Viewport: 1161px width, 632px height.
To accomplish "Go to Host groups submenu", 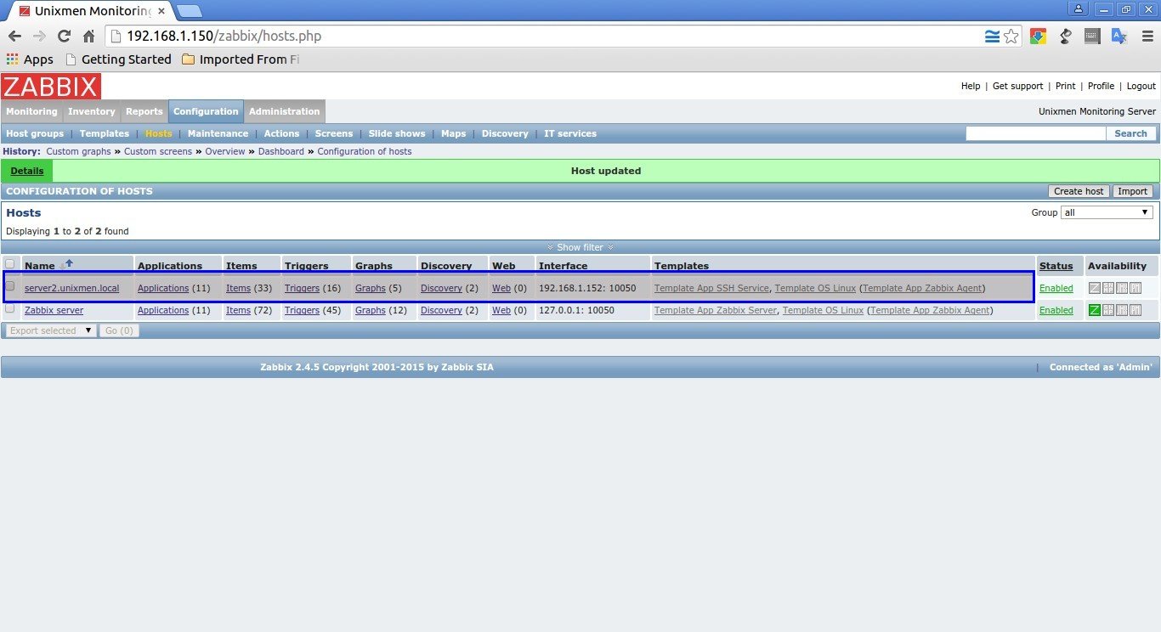I will pyautogui.click(x=35, y=133).
